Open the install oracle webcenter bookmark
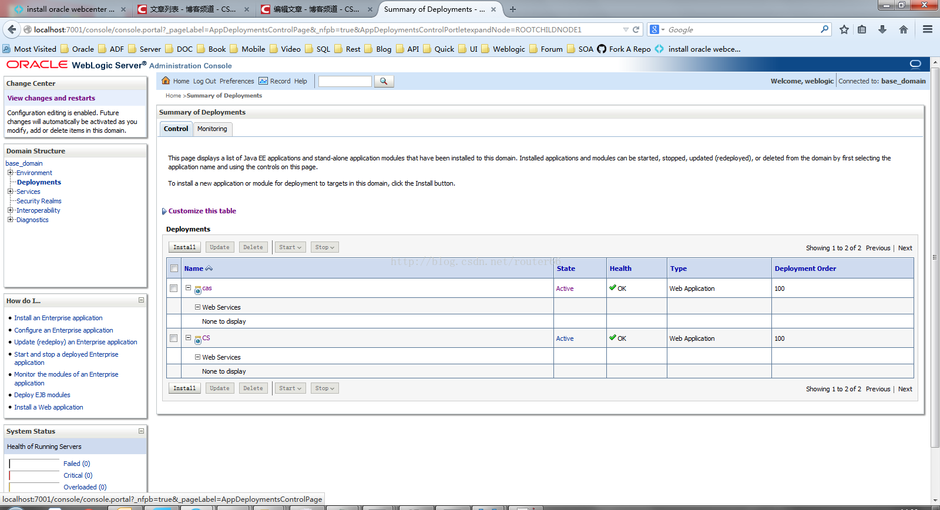 point(697,49)
